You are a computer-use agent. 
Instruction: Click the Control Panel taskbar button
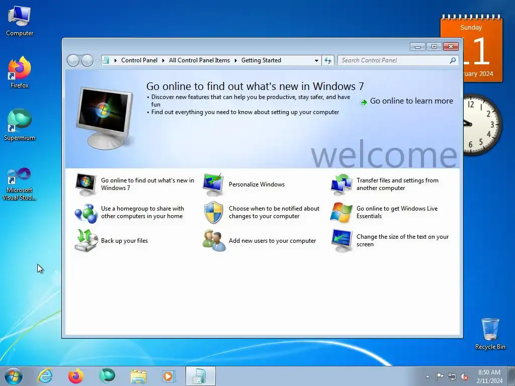point(200,376)
